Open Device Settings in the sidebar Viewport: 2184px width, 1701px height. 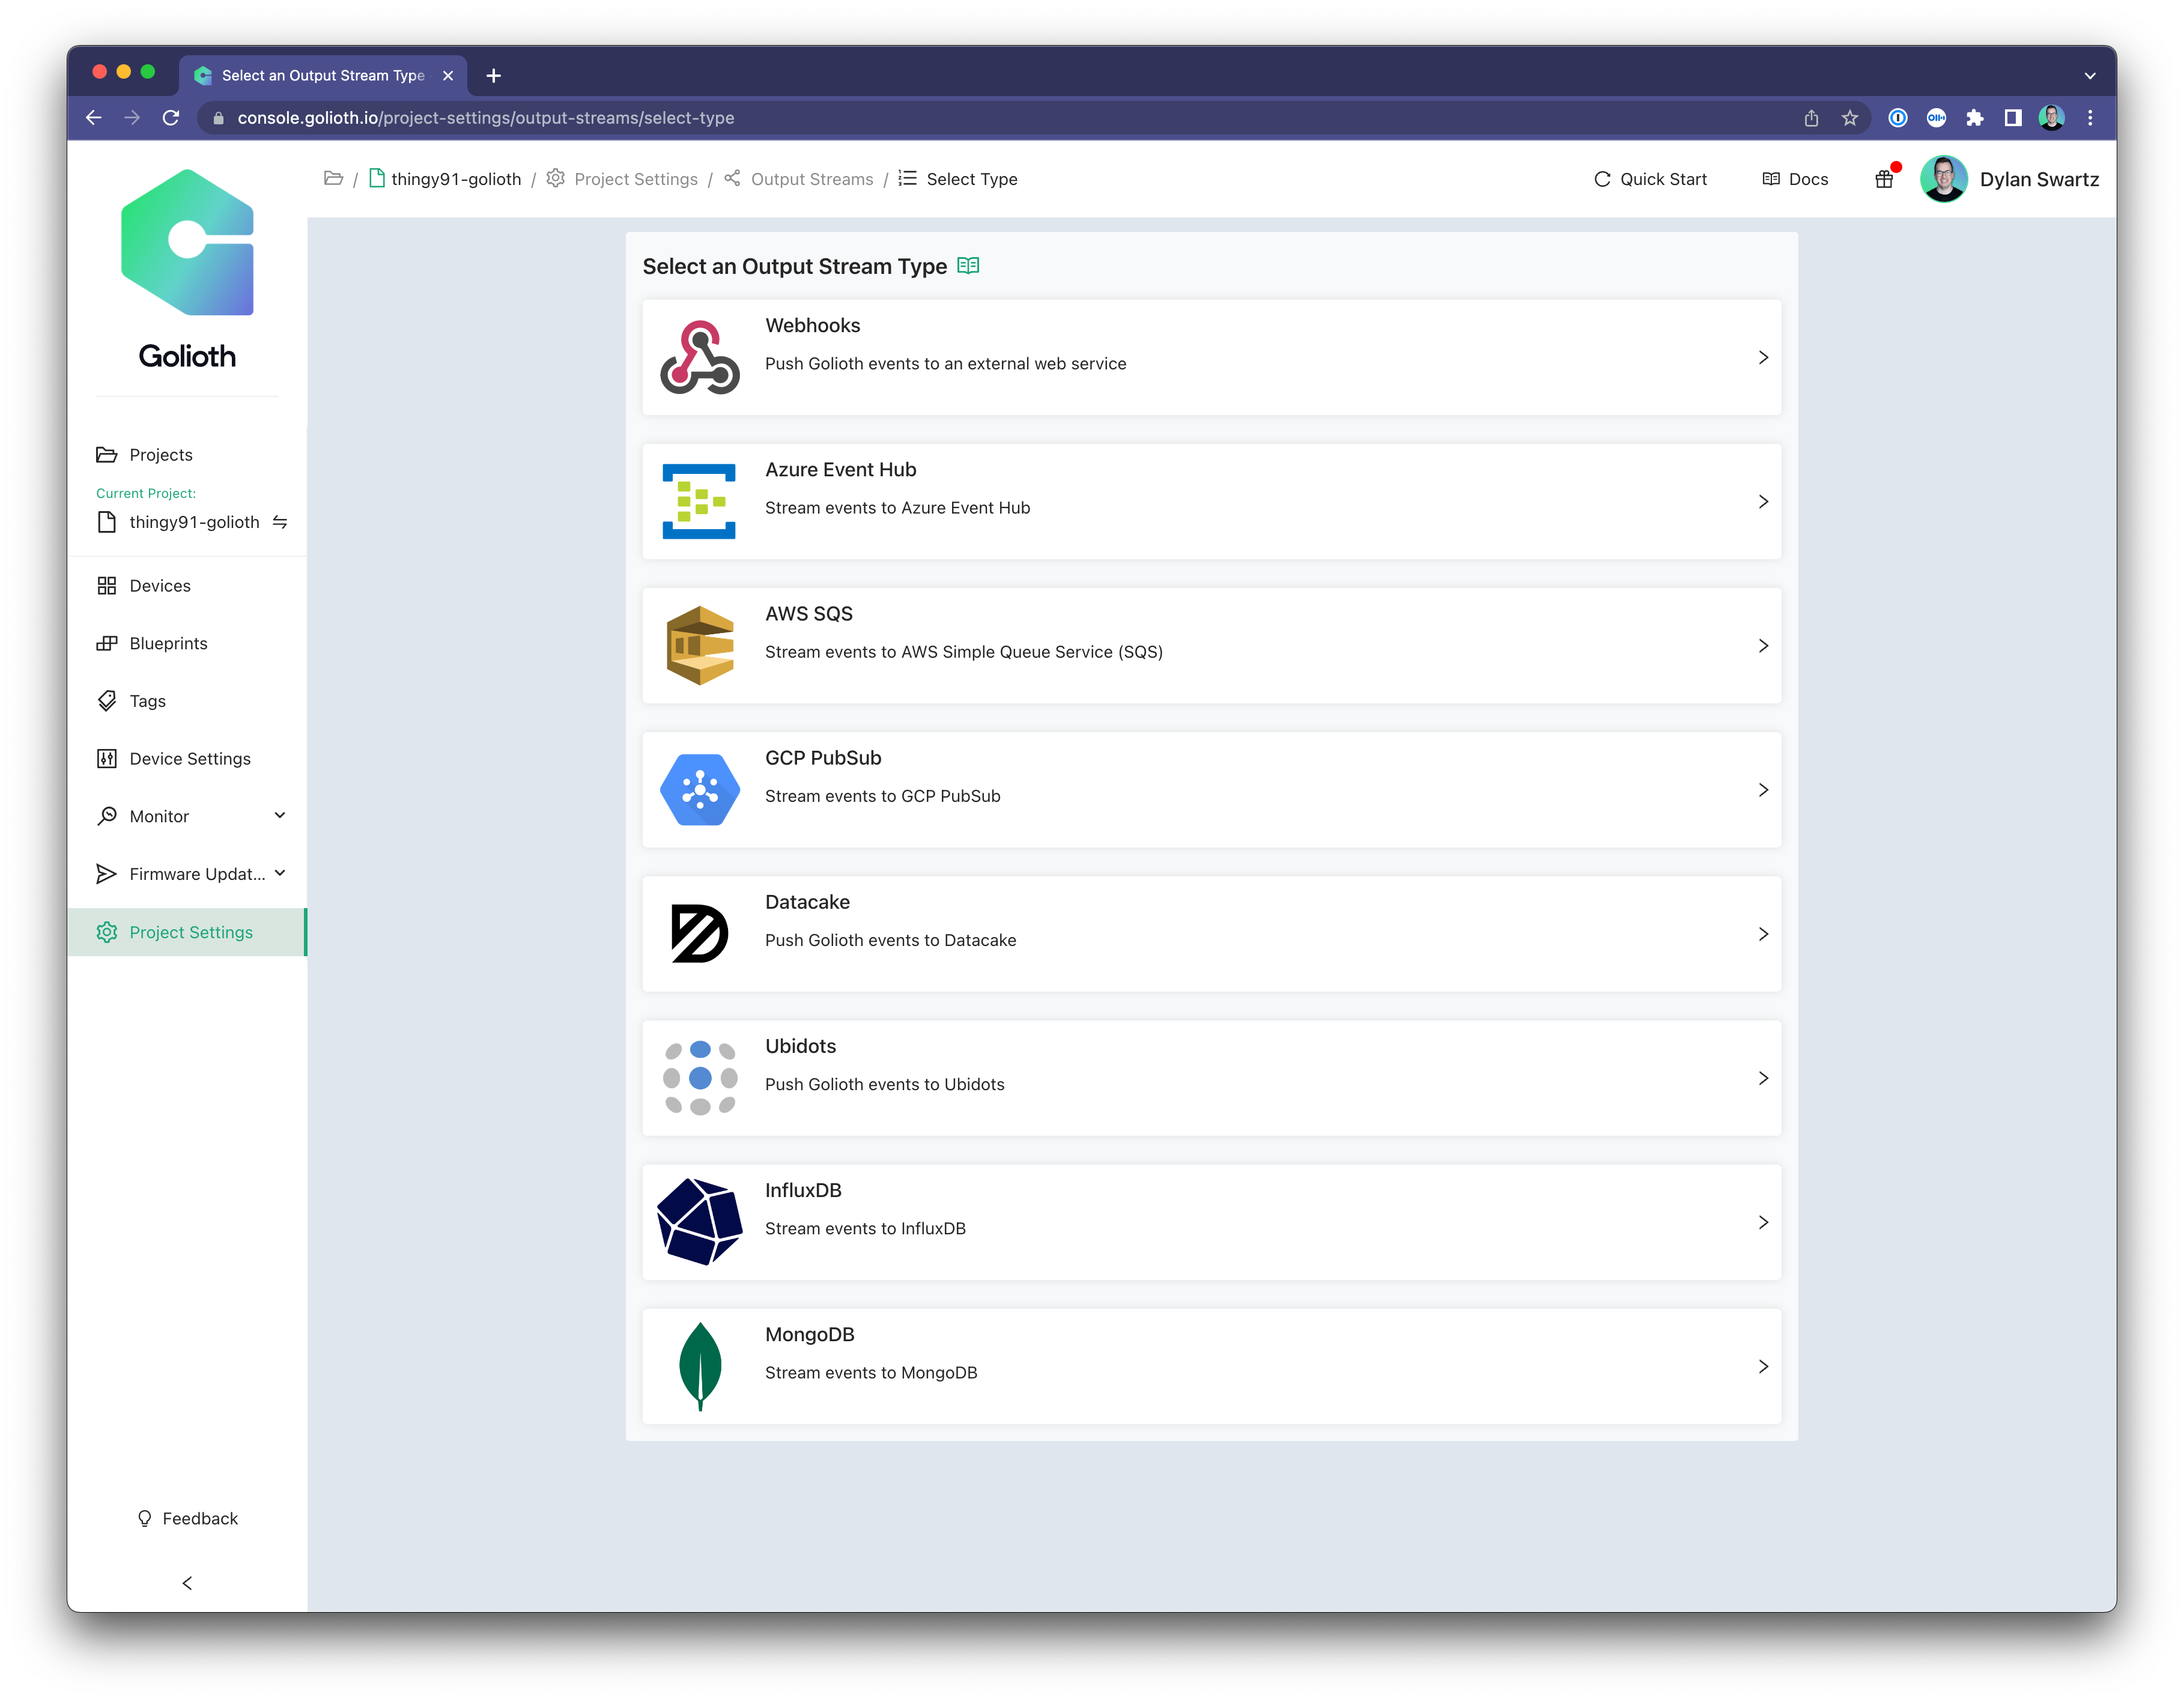[x=173, y=758]
